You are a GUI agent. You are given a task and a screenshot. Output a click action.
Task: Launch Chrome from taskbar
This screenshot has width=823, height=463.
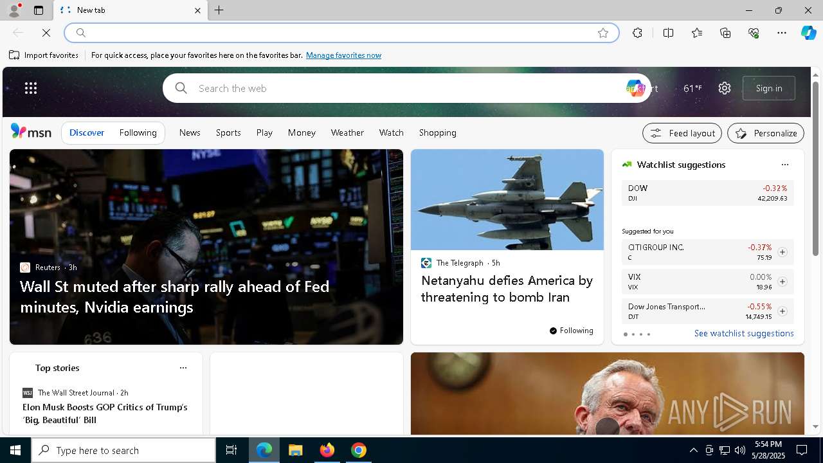click(359, 450)
